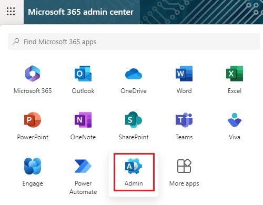This screenshot has width=263, height=205.
Task: Click the PowerPoint label text
Action: tap(33, 137)
